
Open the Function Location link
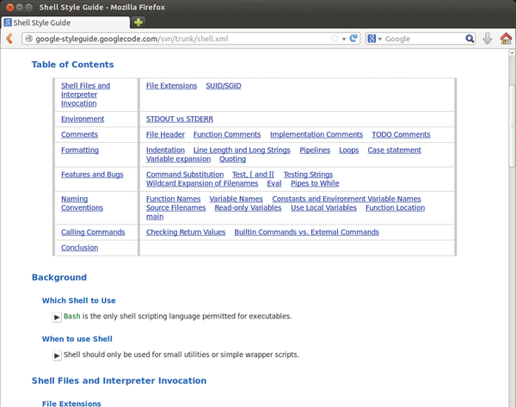395,207
